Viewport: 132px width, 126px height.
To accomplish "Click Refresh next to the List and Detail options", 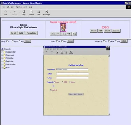I will pos(70,41).
